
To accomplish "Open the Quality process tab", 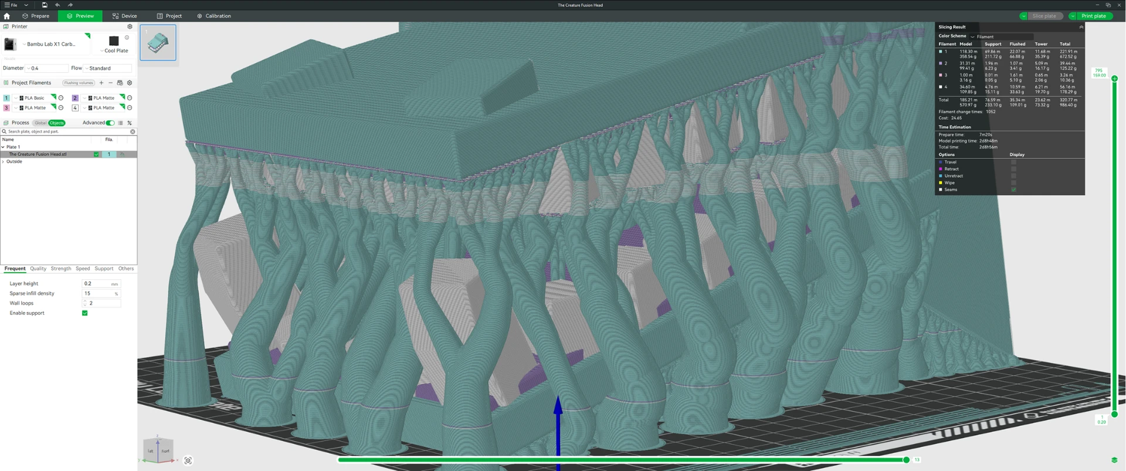I will [38, 269].
